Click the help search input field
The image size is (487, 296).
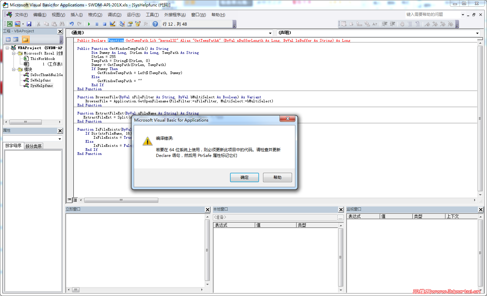click(432, 14)
